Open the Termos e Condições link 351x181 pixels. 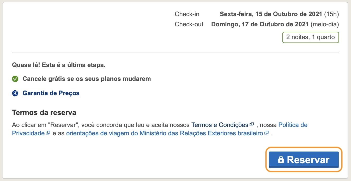point(220,125)
